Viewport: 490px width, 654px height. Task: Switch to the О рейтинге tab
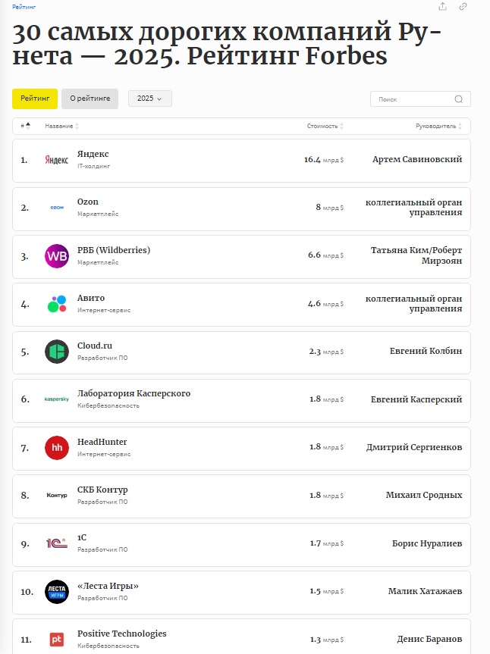pyautogui.click(x=90, y=99)
